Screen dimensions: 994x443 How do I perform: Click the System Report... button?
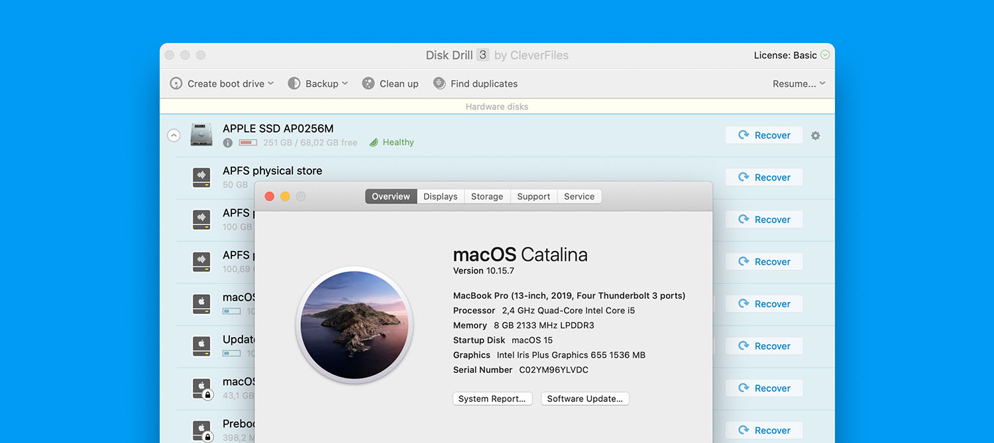492,399
